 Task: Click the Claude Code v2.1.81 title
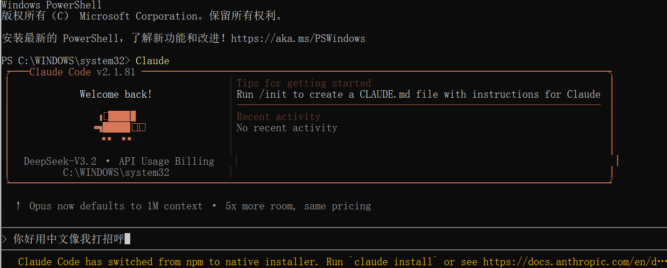(83, 72)
